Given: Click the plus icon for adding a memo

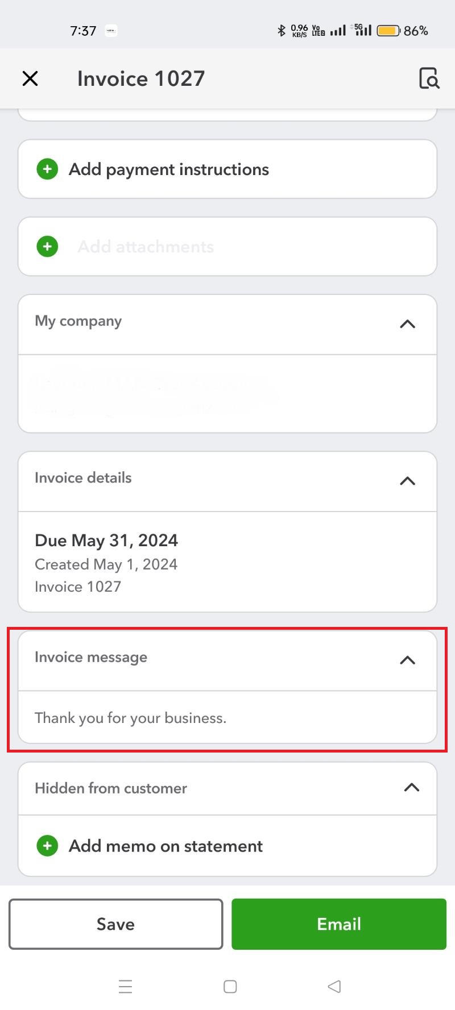Looking at the screenshot, I should (47, 846).
